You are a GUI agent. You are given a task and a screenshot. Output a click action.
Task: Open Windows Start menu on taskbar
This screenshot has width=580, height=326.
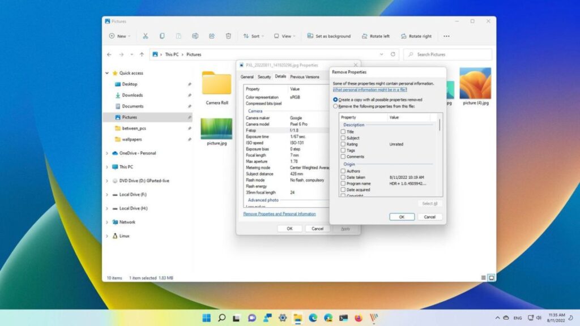tap(206, 318)
